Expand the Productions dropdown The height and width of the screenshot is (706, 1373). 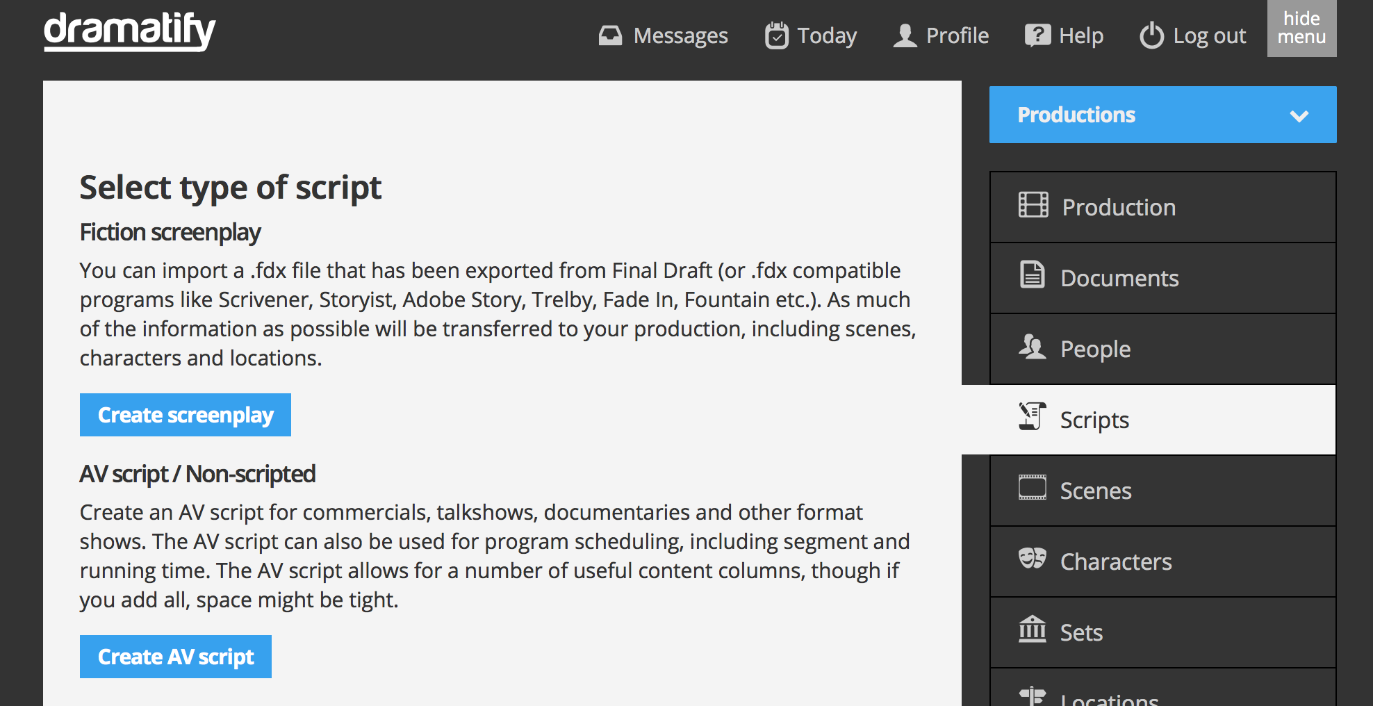click(1162, 115)
